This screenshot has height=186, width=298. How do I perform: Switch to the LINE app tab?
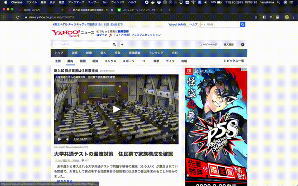(139, 10)
